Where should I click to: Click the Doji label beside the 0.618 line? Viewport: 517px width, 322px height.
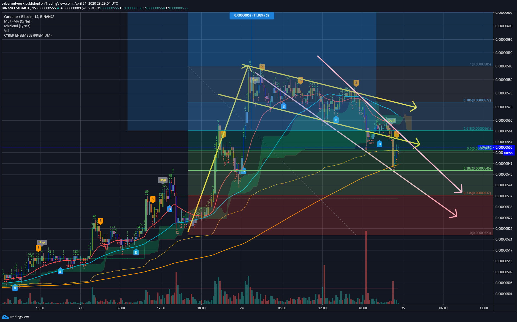point(391,121)
